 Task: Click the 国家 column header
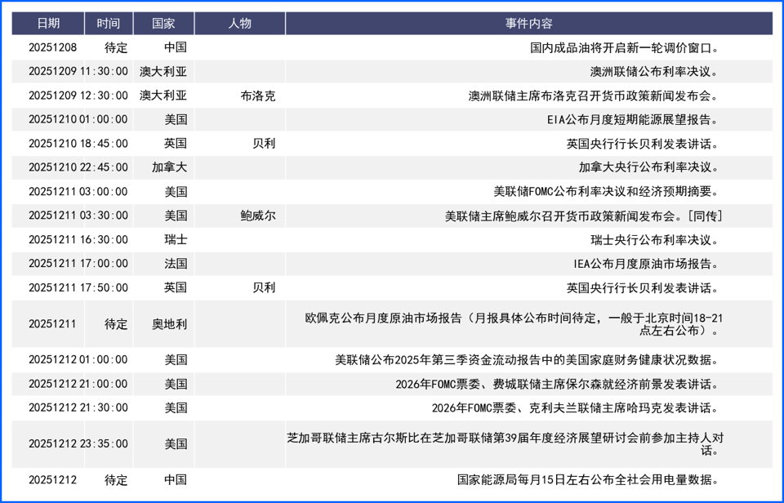pyautogui.click(x=163, y=23)
